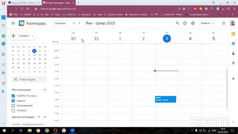
Task: Open Contacts in the side panel
Action: point(233,53)
